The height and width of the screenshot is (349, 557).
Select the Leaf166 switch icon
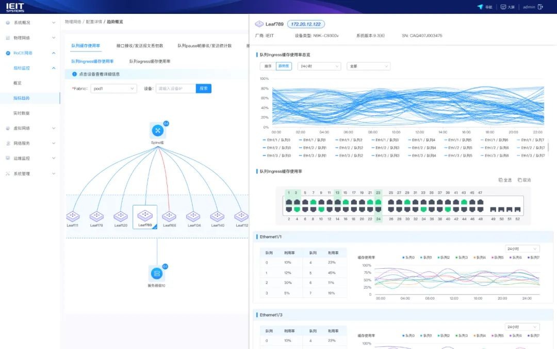point(169,216)
